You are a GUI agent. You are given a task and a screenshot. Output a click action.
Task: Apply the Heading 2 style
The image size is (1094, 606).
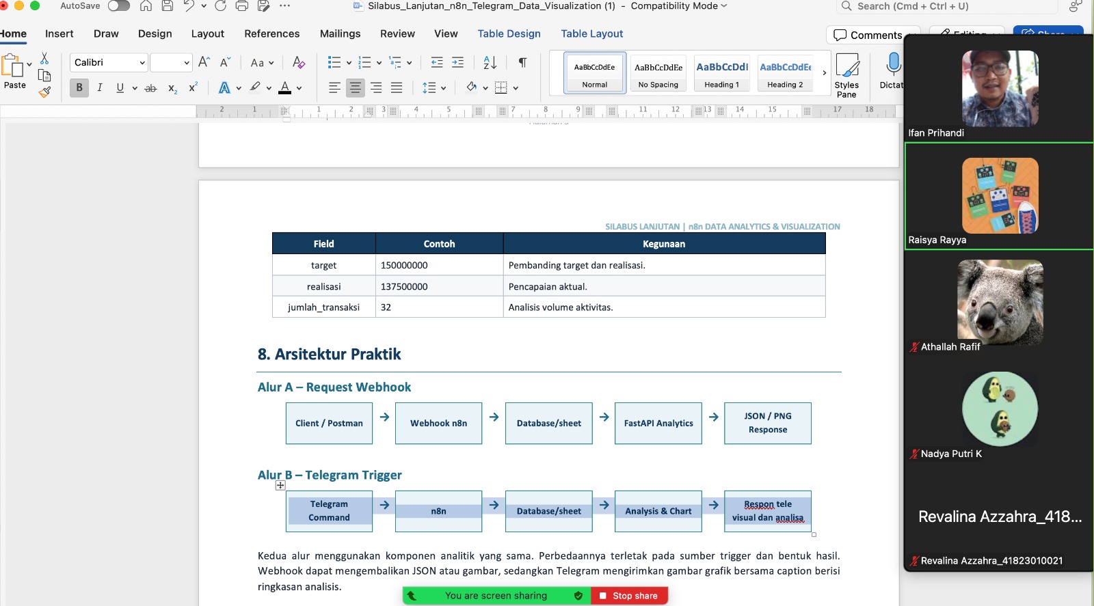pyautogui.click(x=785, y=73)
